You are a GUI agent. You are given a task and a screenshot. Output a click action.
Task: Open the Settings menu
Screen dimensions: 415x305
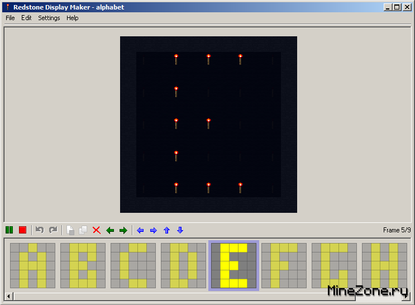[x=49, y=18]
